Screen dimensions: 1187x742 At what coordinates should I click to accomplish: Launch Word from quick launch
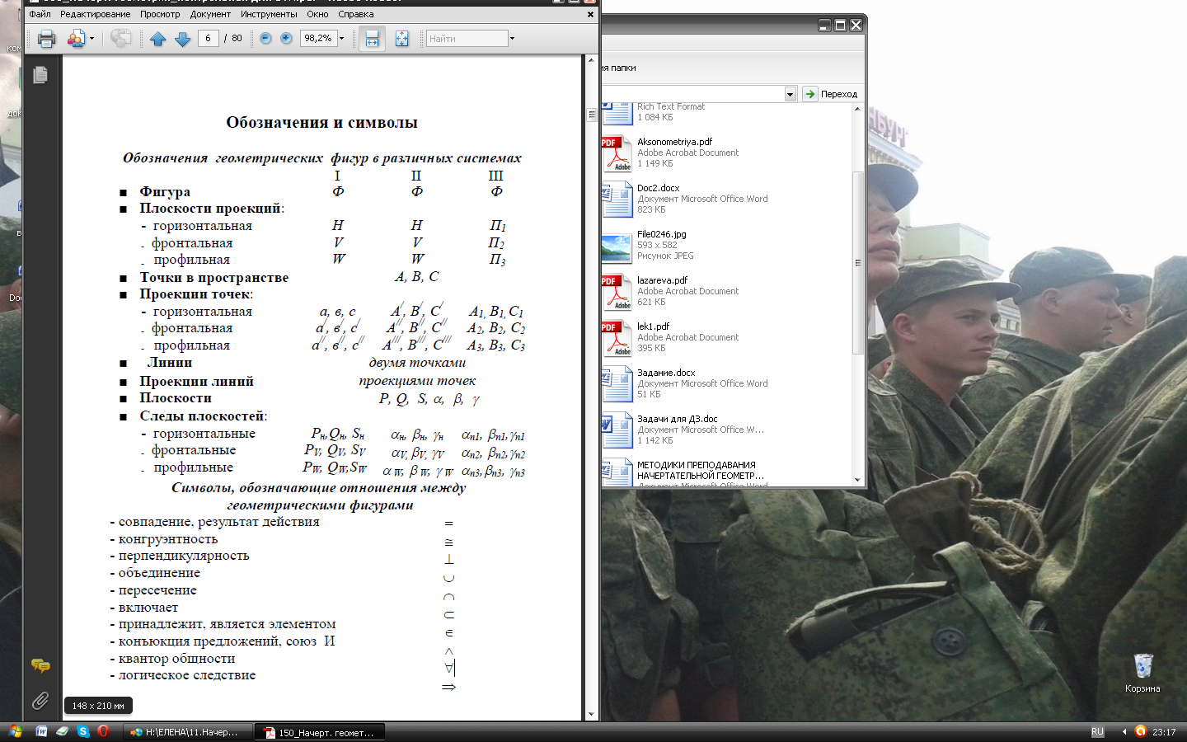pyautogui.click(x=41, y=731)
